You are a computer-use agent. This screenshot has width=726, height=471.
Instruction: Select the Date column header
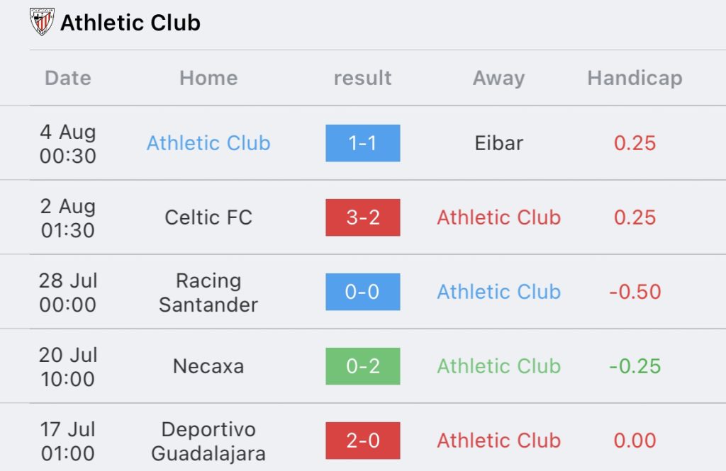tap(68, 78)
